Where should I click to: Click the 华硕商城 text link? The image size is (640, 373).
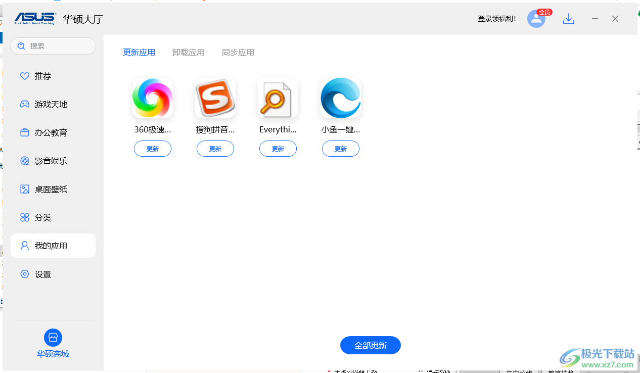(53, 354)
